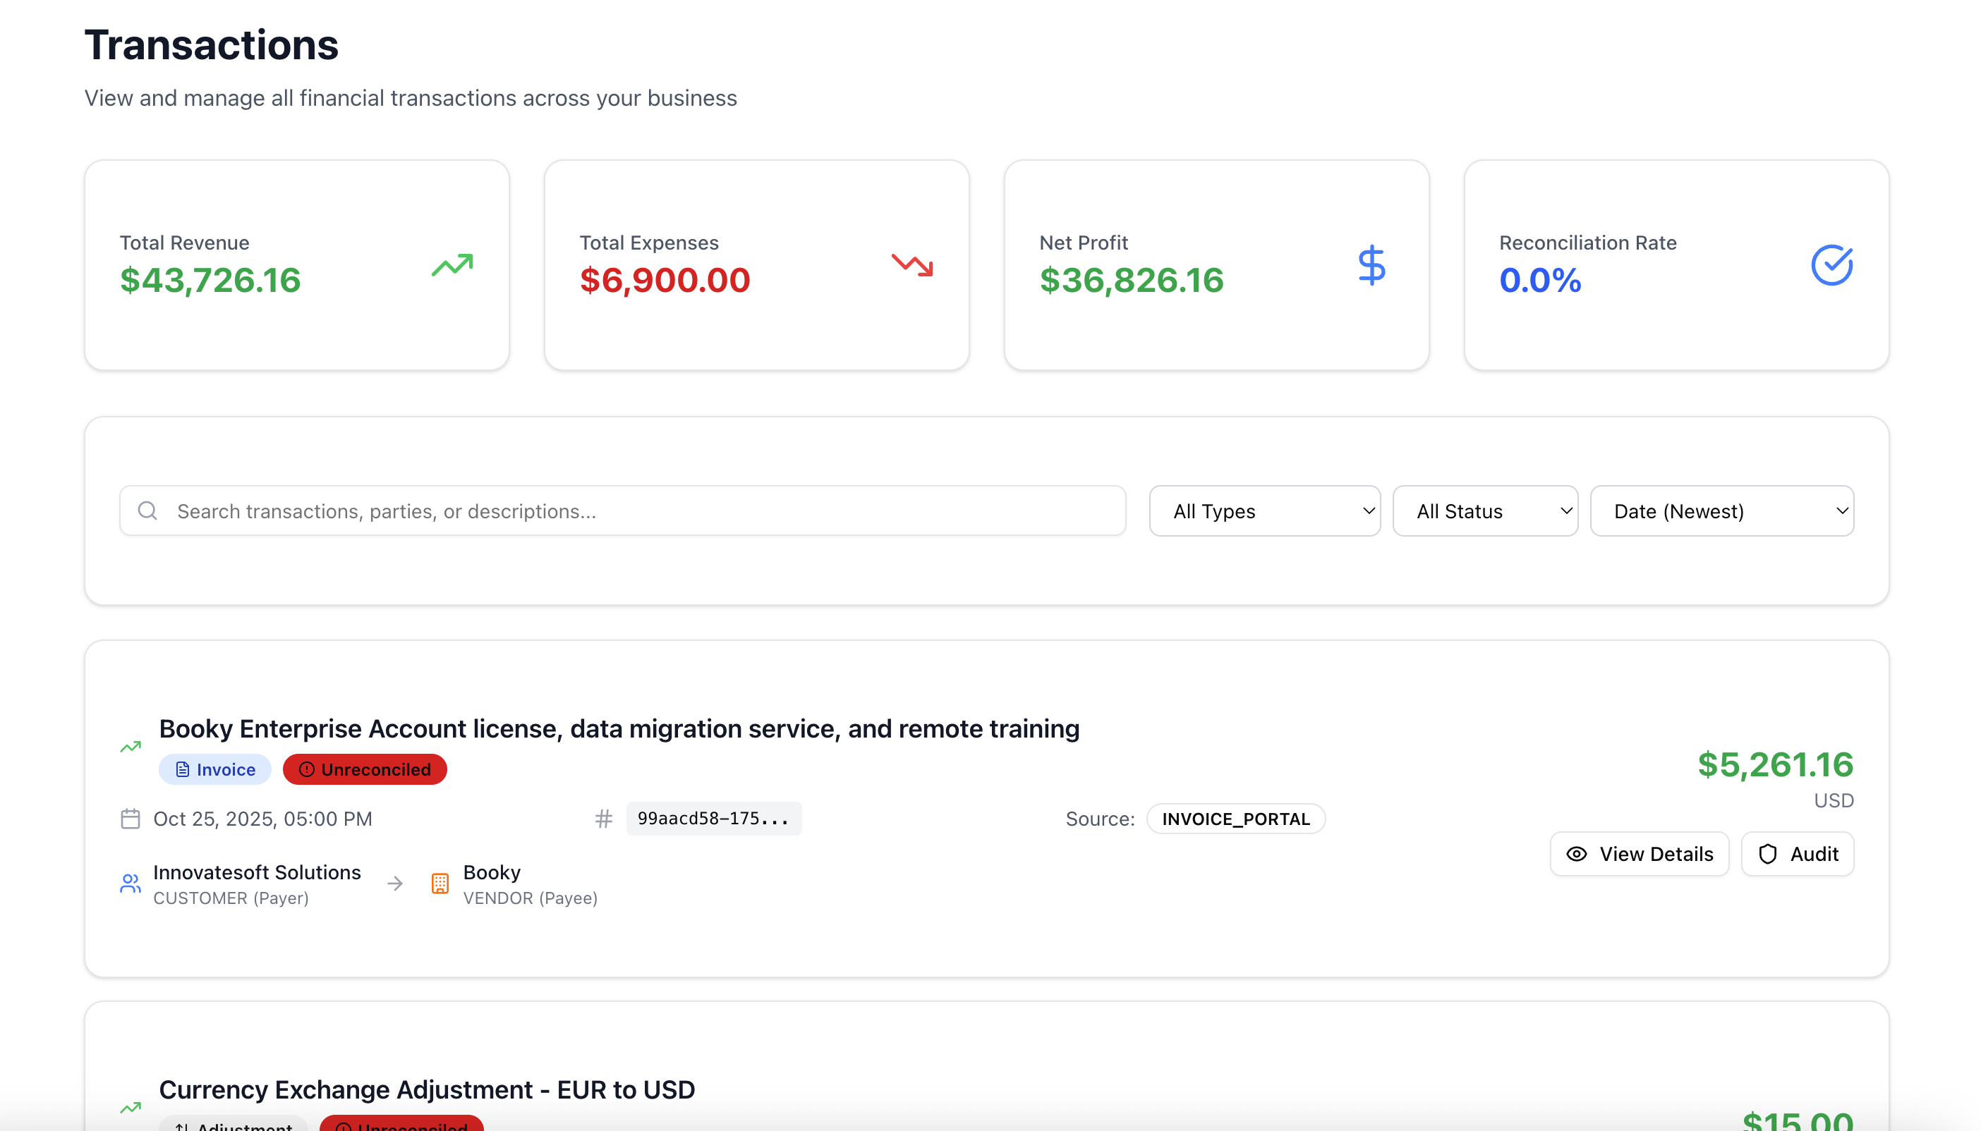Open the All Status filter dropdown
The width and height of the screenshot is (1981, 1131).
pyautogui.click(x=1484, y=511)
